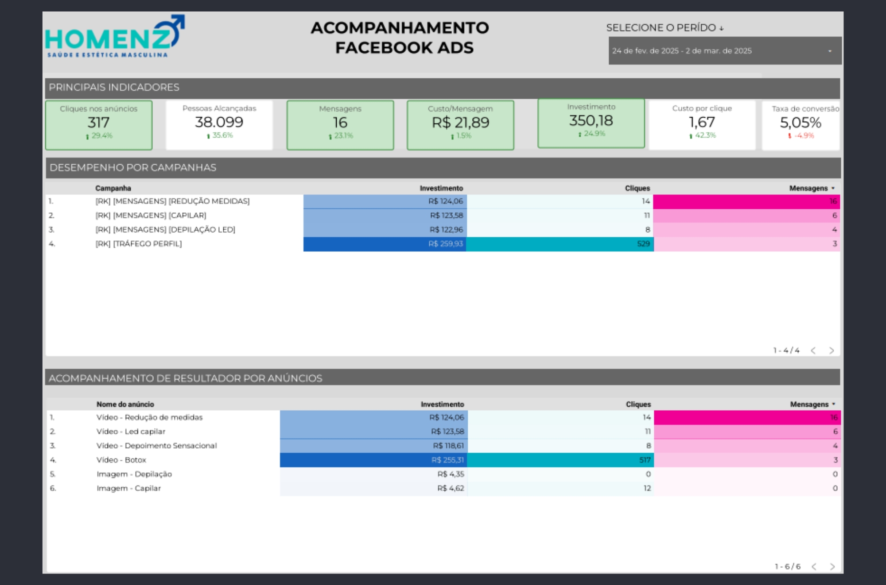Click the teal 529 clicks bar
Viewport: 886px width, 585px height.
560,244
